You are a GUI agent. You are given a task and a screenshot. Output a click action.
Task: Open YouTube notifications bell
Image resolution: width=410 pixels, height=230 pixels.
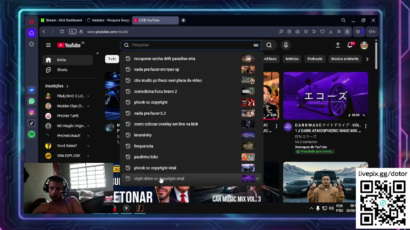[x=350, y=45]
